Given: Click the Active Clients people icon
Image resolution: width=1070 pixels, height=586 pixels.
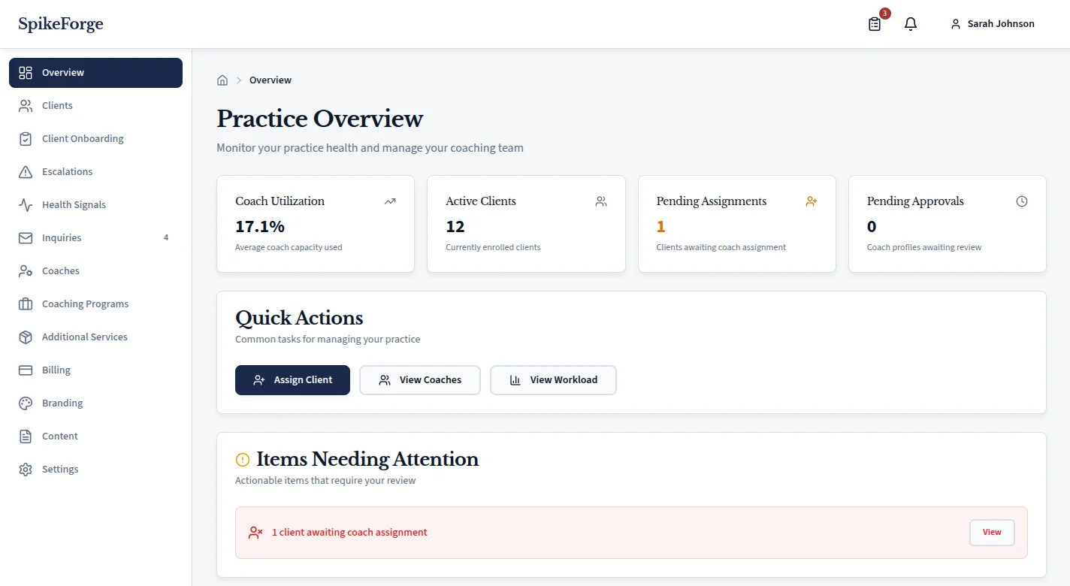Looking at the screenshot, I should (x=601, y=201).
